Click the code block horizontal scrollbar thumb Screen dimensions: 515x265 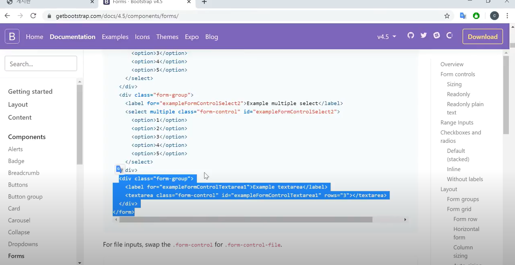click(246, 220)
